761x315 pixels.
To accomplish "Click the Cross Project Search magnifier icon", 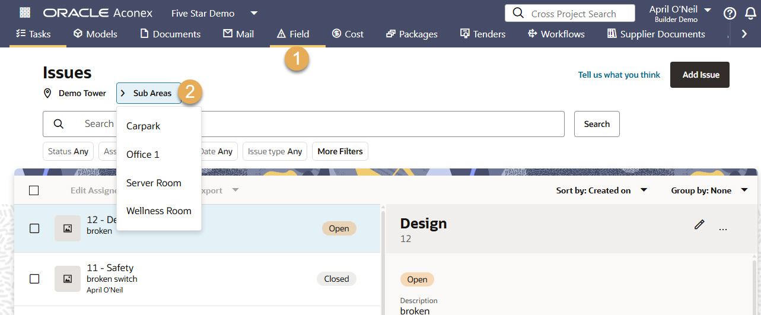I will click(x=518, y=13).
